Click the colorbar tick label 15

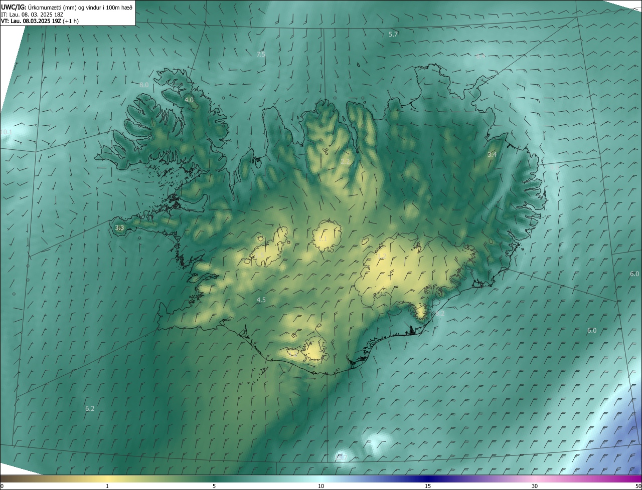coord(428,486)
